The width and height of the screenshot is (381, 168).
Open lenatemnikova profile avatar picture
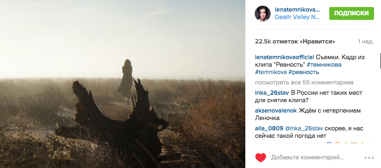click(262, 14)
